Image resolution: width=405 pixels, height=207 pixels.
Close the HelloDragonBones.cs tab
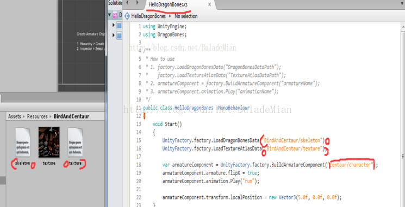[209, 5]
